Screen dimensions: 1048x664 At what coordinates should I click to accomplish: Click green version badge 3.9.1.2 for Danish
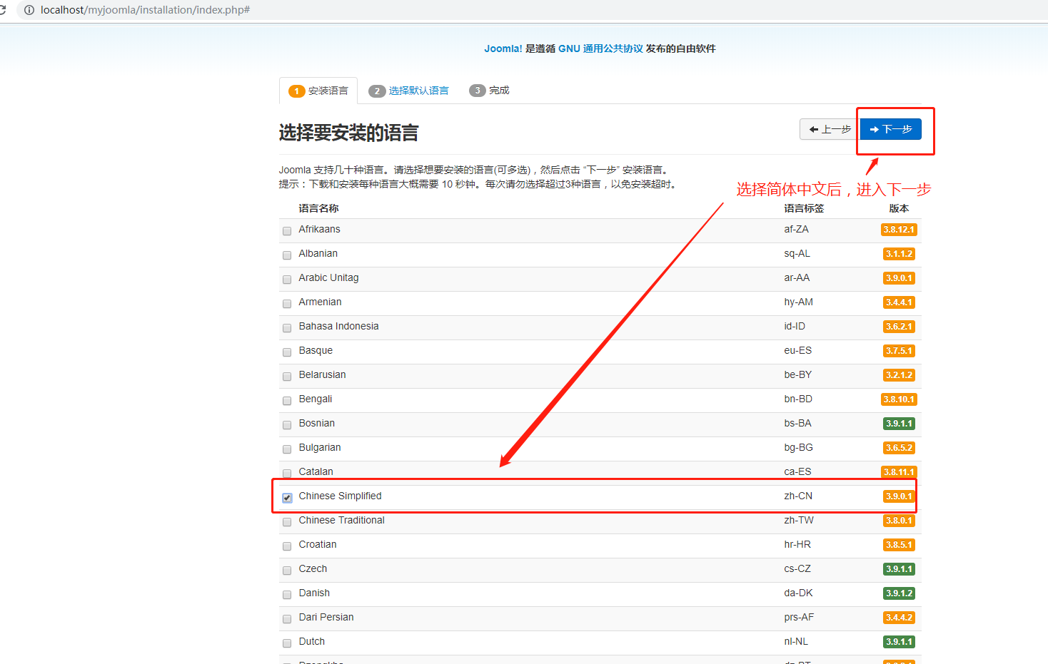[899, 593]
